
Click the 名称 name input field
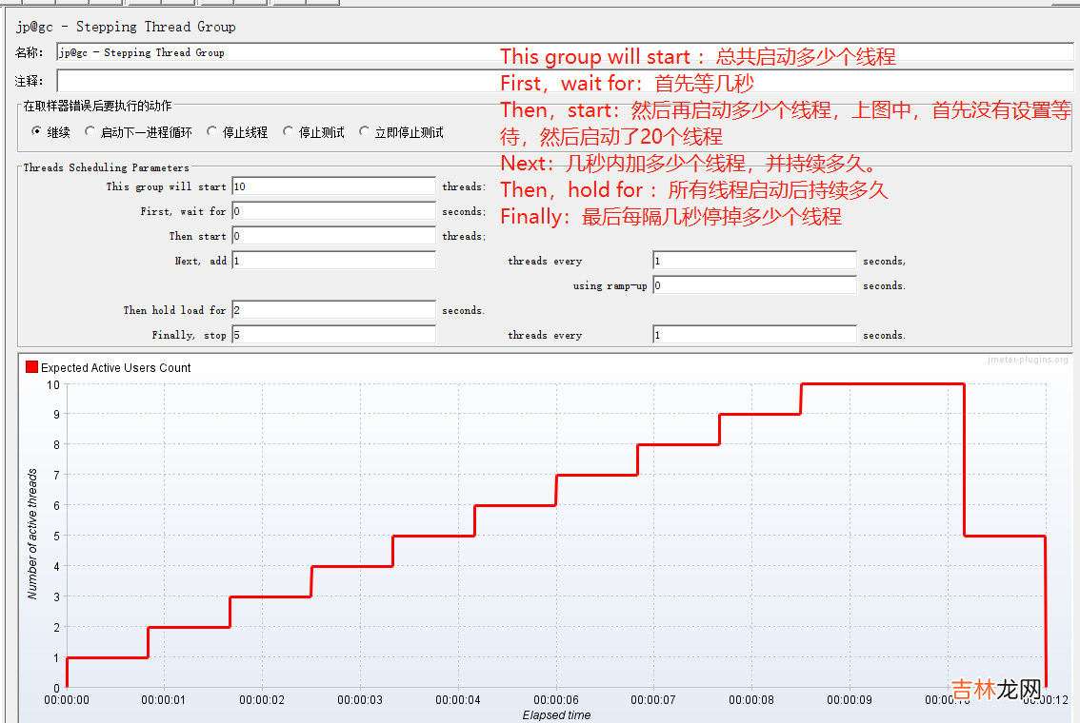(276, 53)
